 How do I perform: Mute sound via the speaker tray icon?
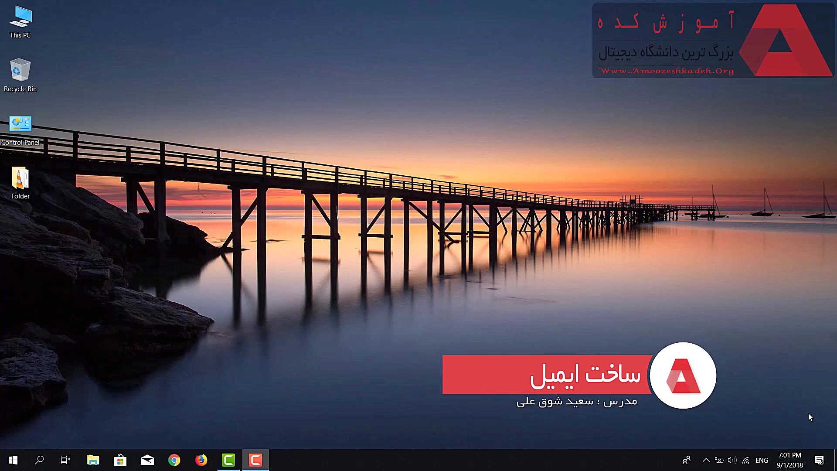click(731, 460)
